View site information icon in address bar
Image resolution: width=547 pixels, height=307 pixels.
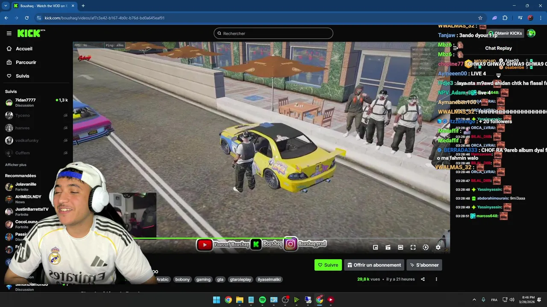point(39,18)
